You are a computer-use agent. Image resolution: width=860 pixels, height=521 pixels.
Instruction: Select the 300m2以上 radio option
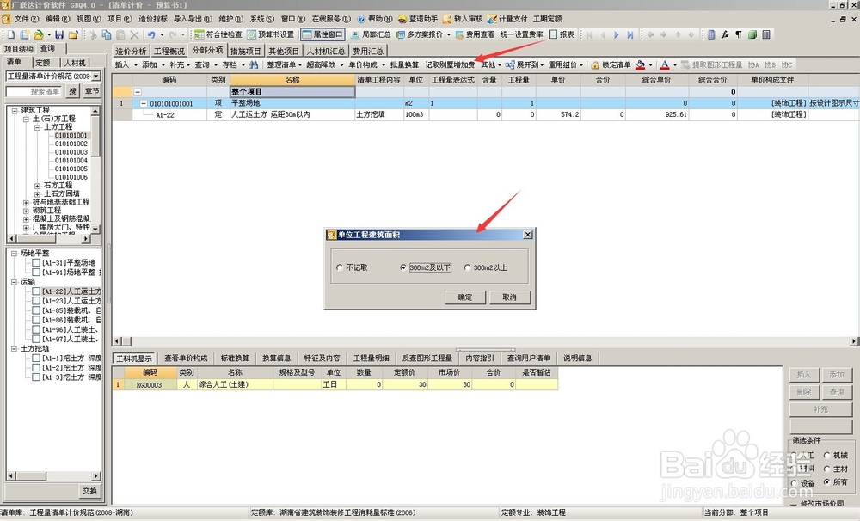(467, 267)
